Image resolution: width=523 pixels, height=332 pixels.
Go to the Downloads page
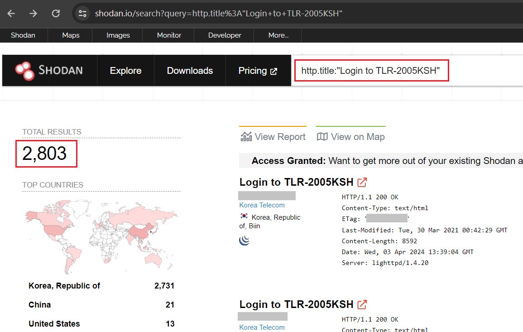tap(190, 70)
